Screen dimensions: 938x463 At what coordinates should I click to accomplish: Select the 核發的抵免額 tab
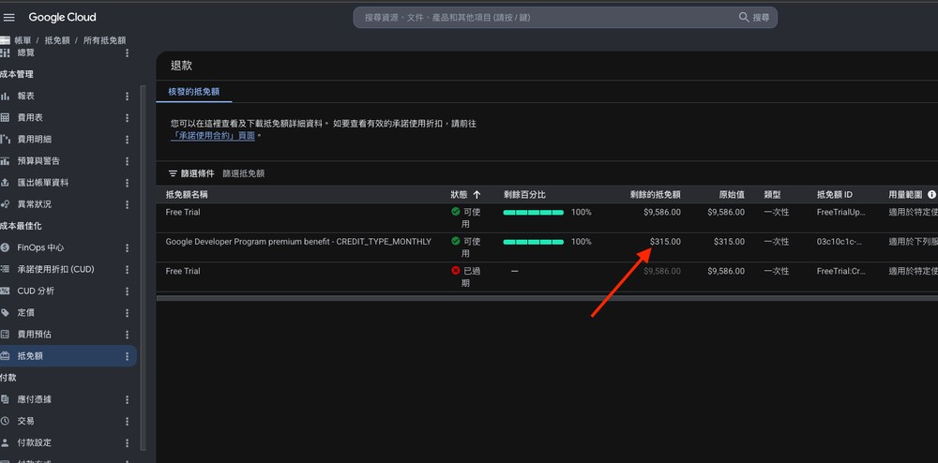tap(194, 92)
